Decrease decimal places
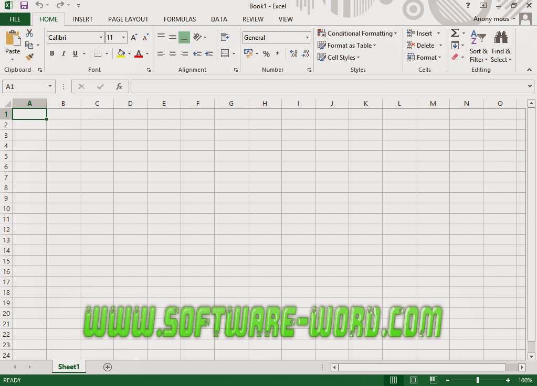The image size is (537, 386). click(306, 53)
